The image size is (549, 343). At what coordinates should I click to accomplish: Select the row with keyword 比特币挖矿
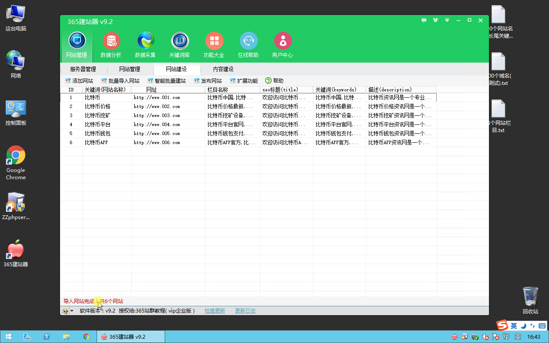[x=248, y=115]
